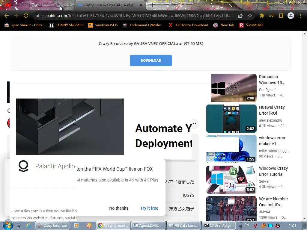The width and height of the screenshot is (307, 230).
Task: Click the EN language indicator
Action: [x=246, y=225]
